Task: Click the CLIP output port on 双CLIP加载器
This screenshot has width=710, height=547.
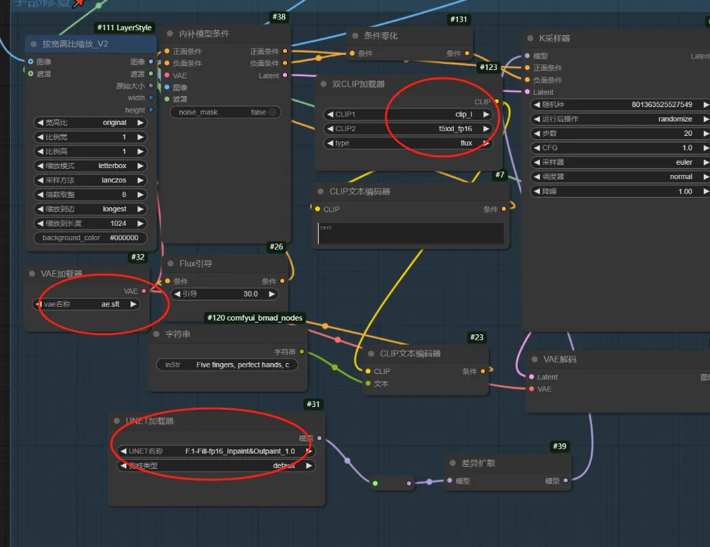Action: pyautogui.click(x=496, y=102)
